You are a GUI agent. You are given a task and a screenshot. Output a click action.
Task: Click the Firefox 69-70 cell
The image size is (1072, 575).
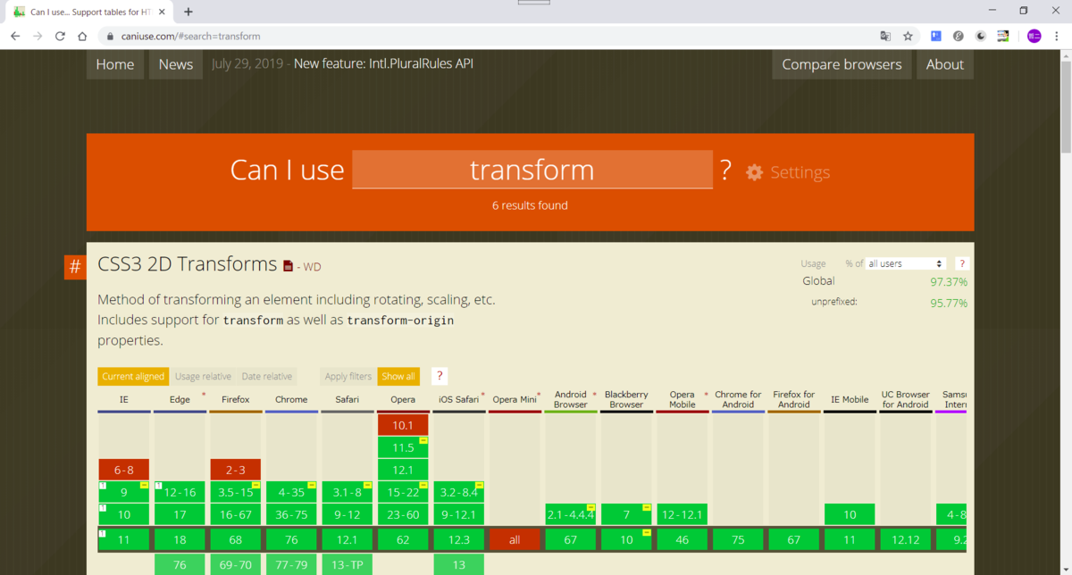(236, 564)
